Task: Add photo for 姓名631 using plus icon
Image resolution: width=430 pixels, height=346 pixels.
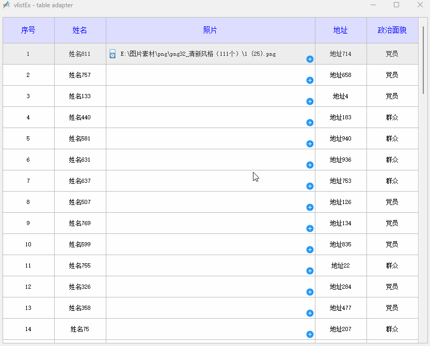Action: pyautogui.click(x=310, y=165)
